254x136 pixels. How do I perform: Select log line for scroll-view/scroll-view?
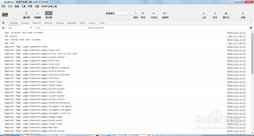pyautogui.click(x=41, y=53)
